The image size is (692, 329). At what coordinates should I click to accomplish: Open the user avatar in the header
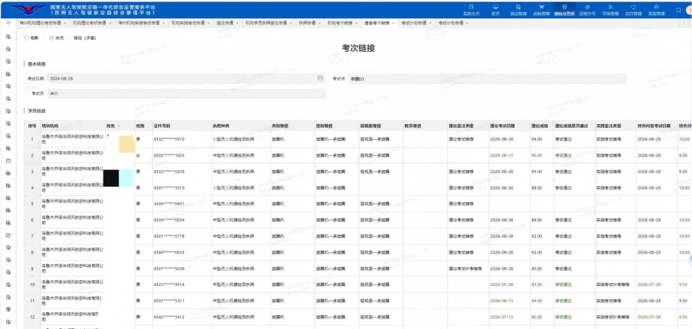pos(689,10)
